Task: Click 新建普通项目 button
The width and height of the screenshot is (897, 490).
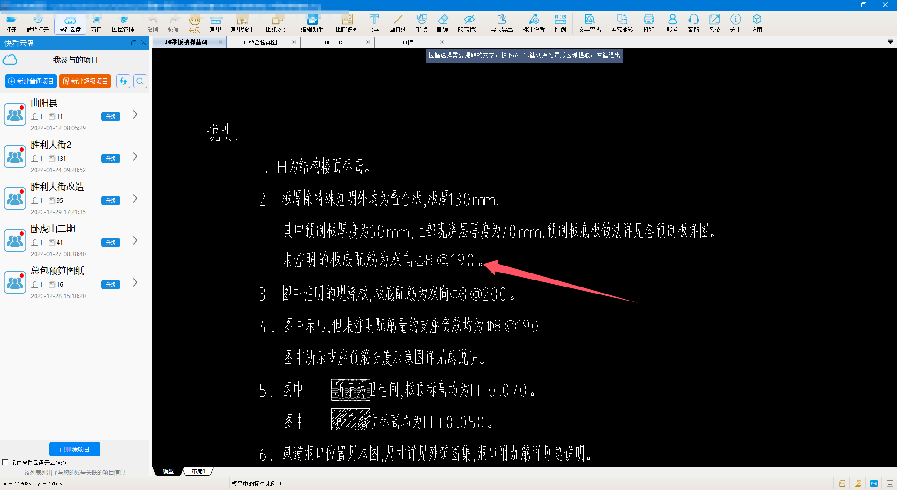Action: (x=31, y=81)
